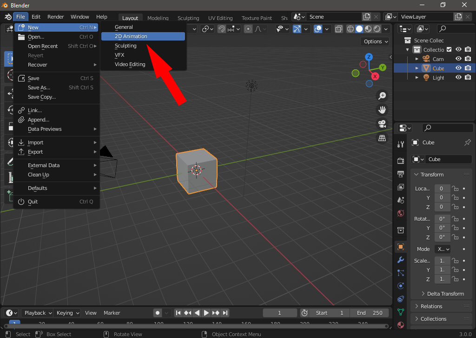Hide the Cube object in viewport
The width and height of the screenshot is (476, 338).
[458, 68]
